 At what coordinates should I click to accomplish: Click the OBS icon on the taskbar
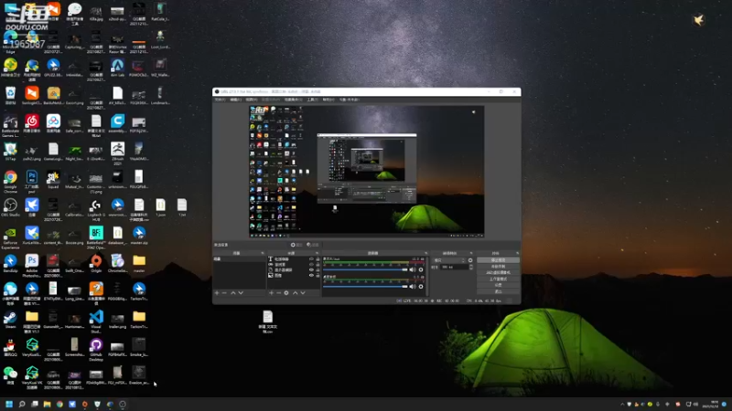point(123,404)
